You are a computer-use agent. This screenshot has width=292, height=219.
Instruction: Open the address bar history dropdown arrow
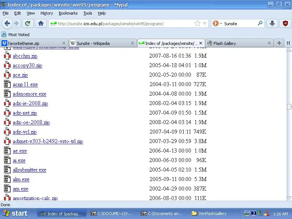pos(205,24)
